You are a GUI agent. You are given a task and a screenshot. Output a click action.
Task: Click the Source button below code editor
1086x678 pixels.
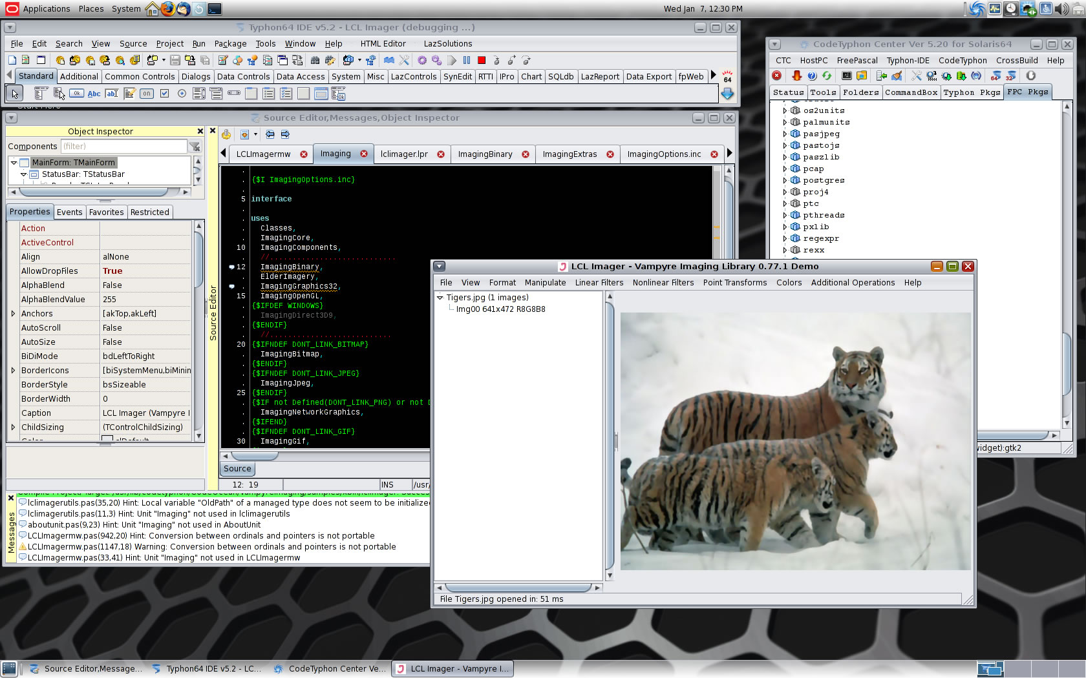point(237,469)
